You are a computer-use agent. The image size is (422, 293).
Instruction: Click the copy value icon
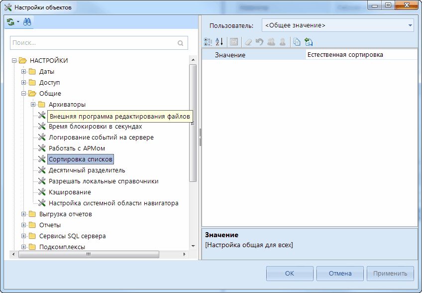click(297, 42)
